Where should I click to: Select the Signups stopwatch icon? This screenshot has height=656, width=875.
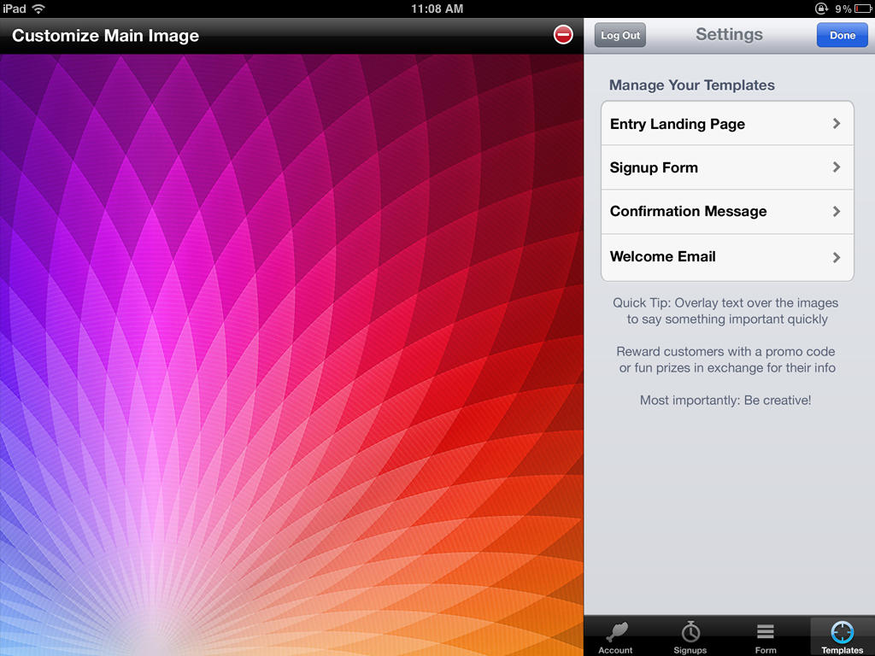[690, 632]
